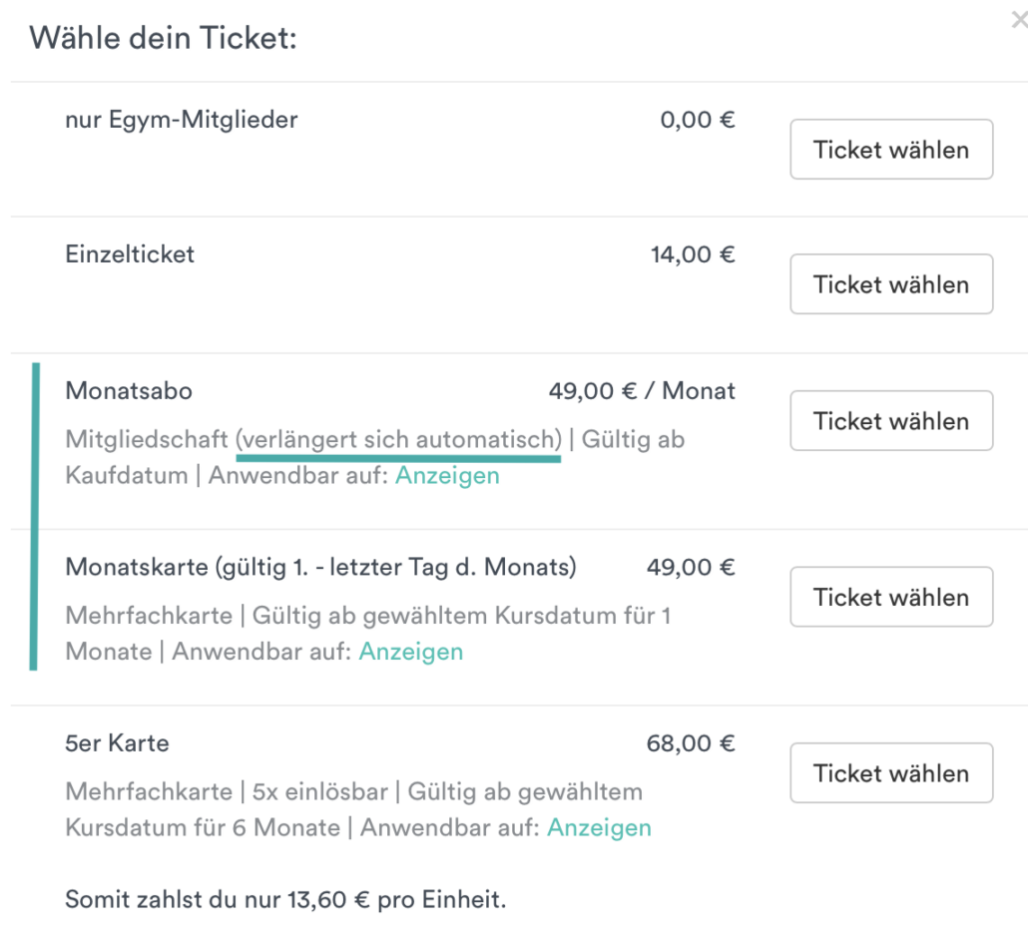Viewport: 1028px width, 949px height.
Task: Pick Ticket wählen for Monatsabo
Action: coord(891,421)
